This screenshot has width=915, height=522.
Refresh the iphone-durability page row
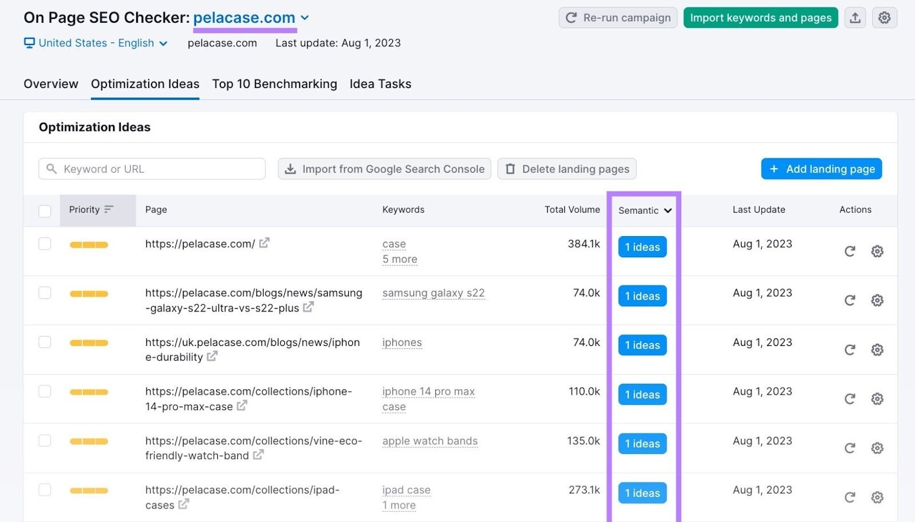pyautogui.click(x=850, y=349)
